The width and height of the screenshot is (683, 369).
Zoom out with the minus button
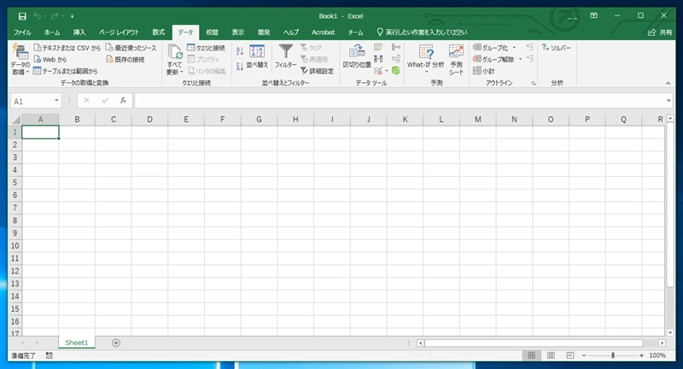584,355
